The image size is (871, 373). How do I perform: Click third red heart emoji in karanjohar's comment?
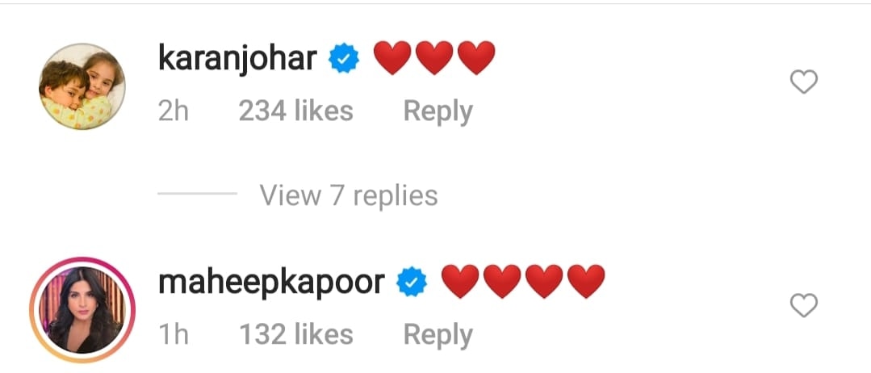pyautogui.click(x=476, y=58)
